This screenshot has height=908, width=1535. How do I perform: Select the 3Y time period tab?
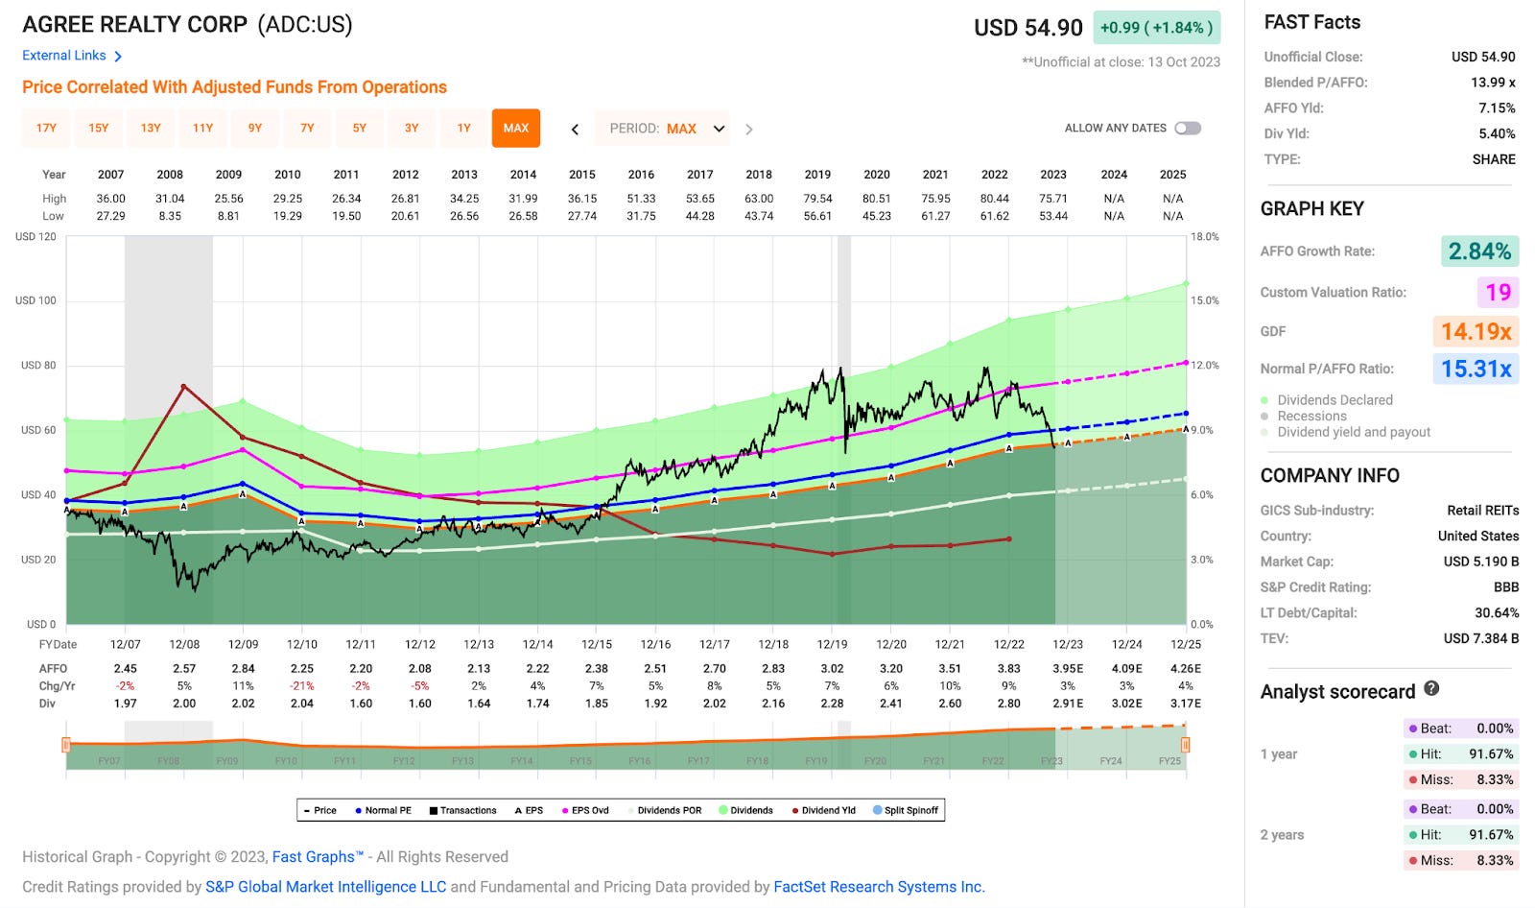pyautogui.click(x=412, y=128)
